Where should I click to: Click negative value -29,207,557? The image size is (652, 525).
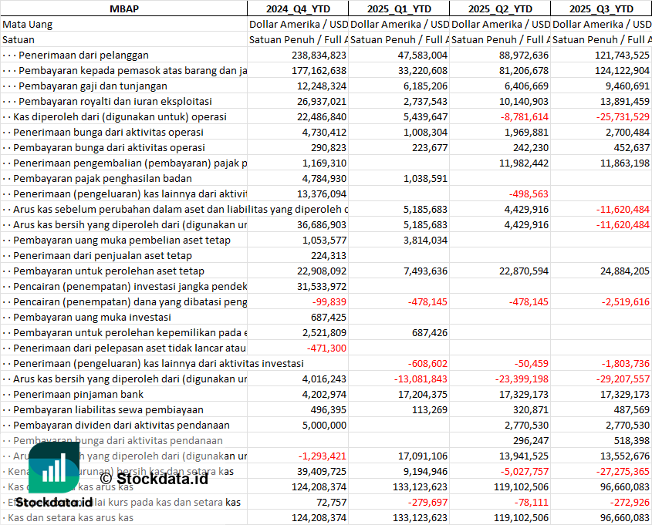pos(623,379)
